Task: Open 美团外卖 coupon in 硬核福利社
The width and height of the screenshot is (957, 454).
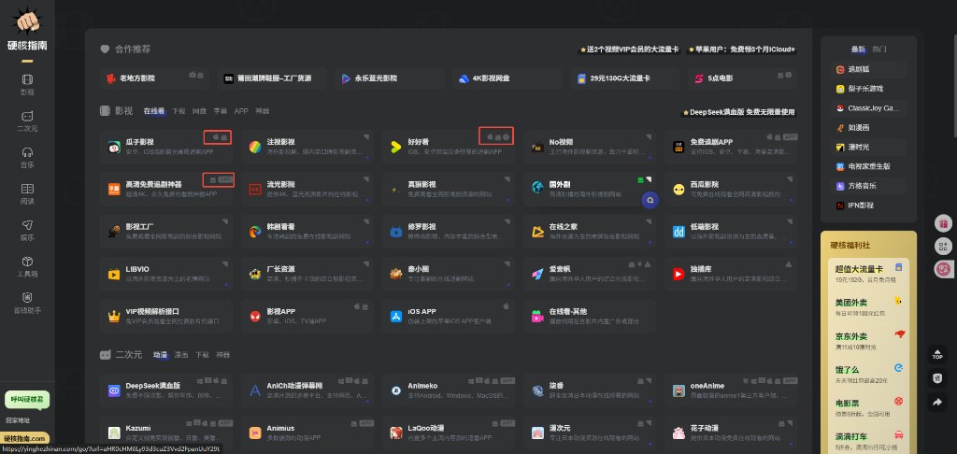Action: click(x=868, y=306)
